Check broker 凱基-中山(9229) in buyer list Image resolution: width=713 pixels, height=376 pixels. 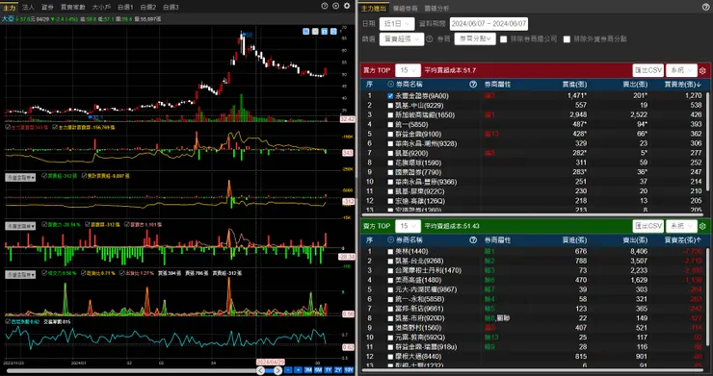coord(390,106)
